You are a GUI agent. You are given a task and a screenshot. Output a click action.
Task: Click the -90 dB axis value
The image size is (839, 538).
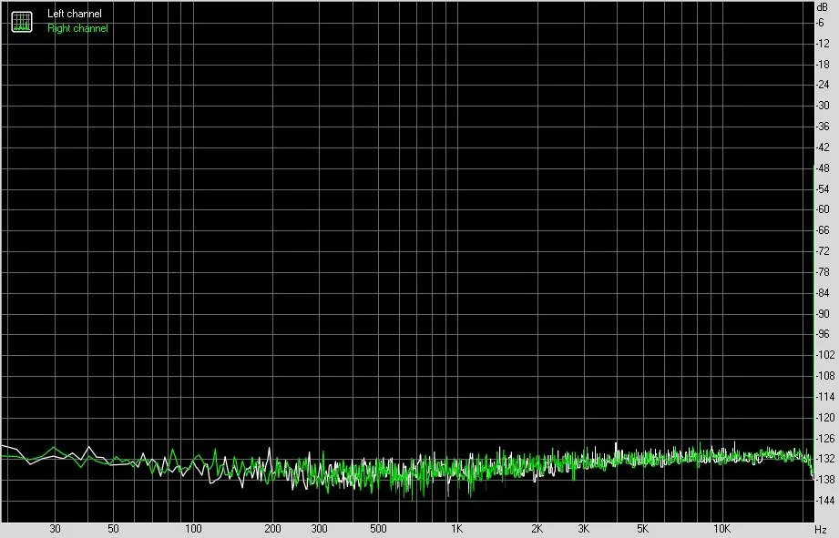[x=823, y=313]
